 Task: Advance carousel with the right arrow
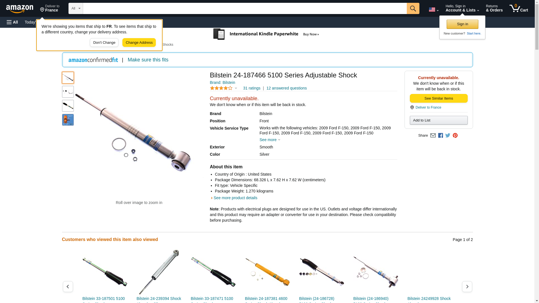[x=467, y=286]
